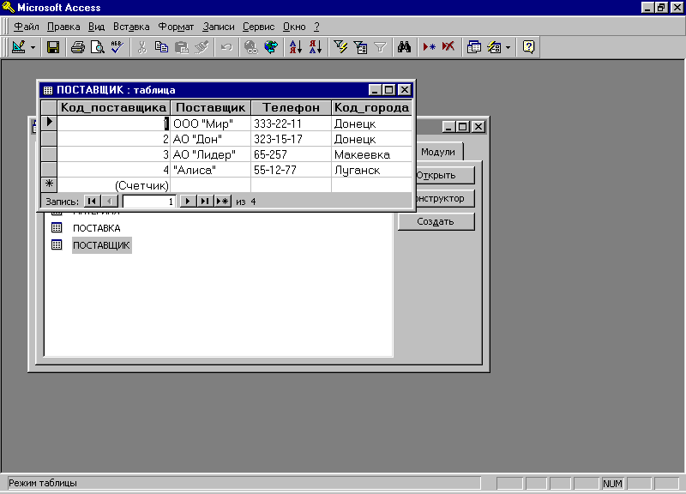686x494 pixels.
Task: Open Print Preview with magnifier icon
Action: pyautogui.click(x=97, y=47)
